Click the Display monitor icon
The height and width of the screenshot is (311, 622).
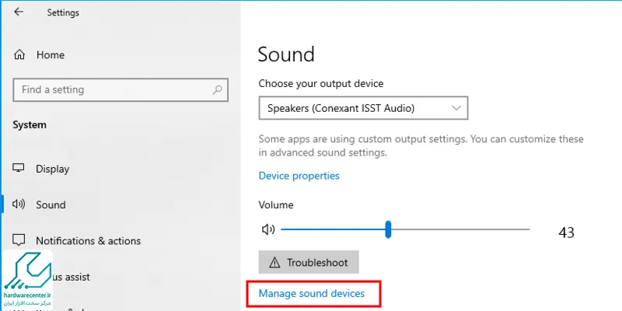coord(19,168)
